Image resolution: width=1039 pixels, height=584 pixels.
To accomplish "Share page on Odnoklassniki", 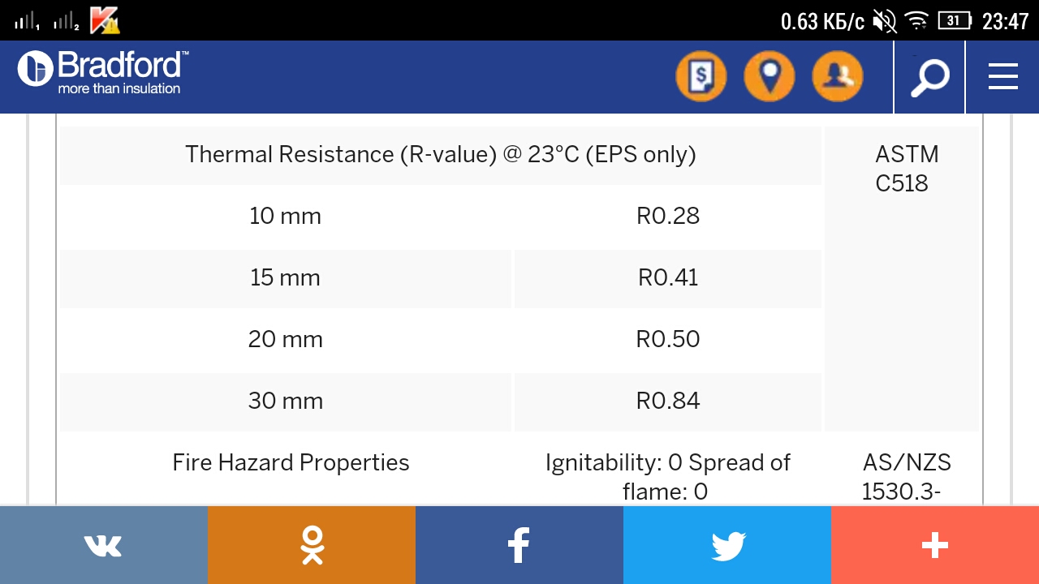I will point(312,545).
